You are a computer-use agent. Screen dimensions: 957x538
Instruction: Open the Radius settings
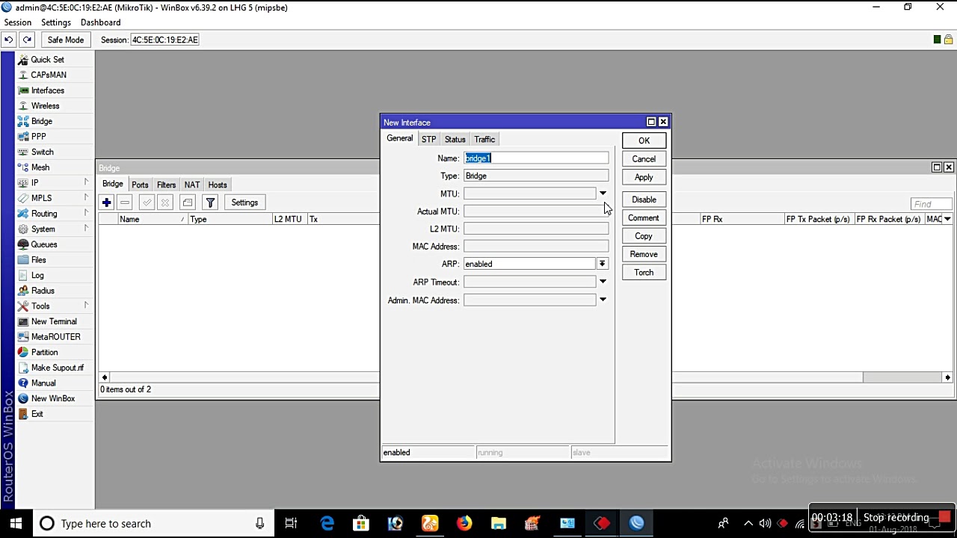coord(43,291)
